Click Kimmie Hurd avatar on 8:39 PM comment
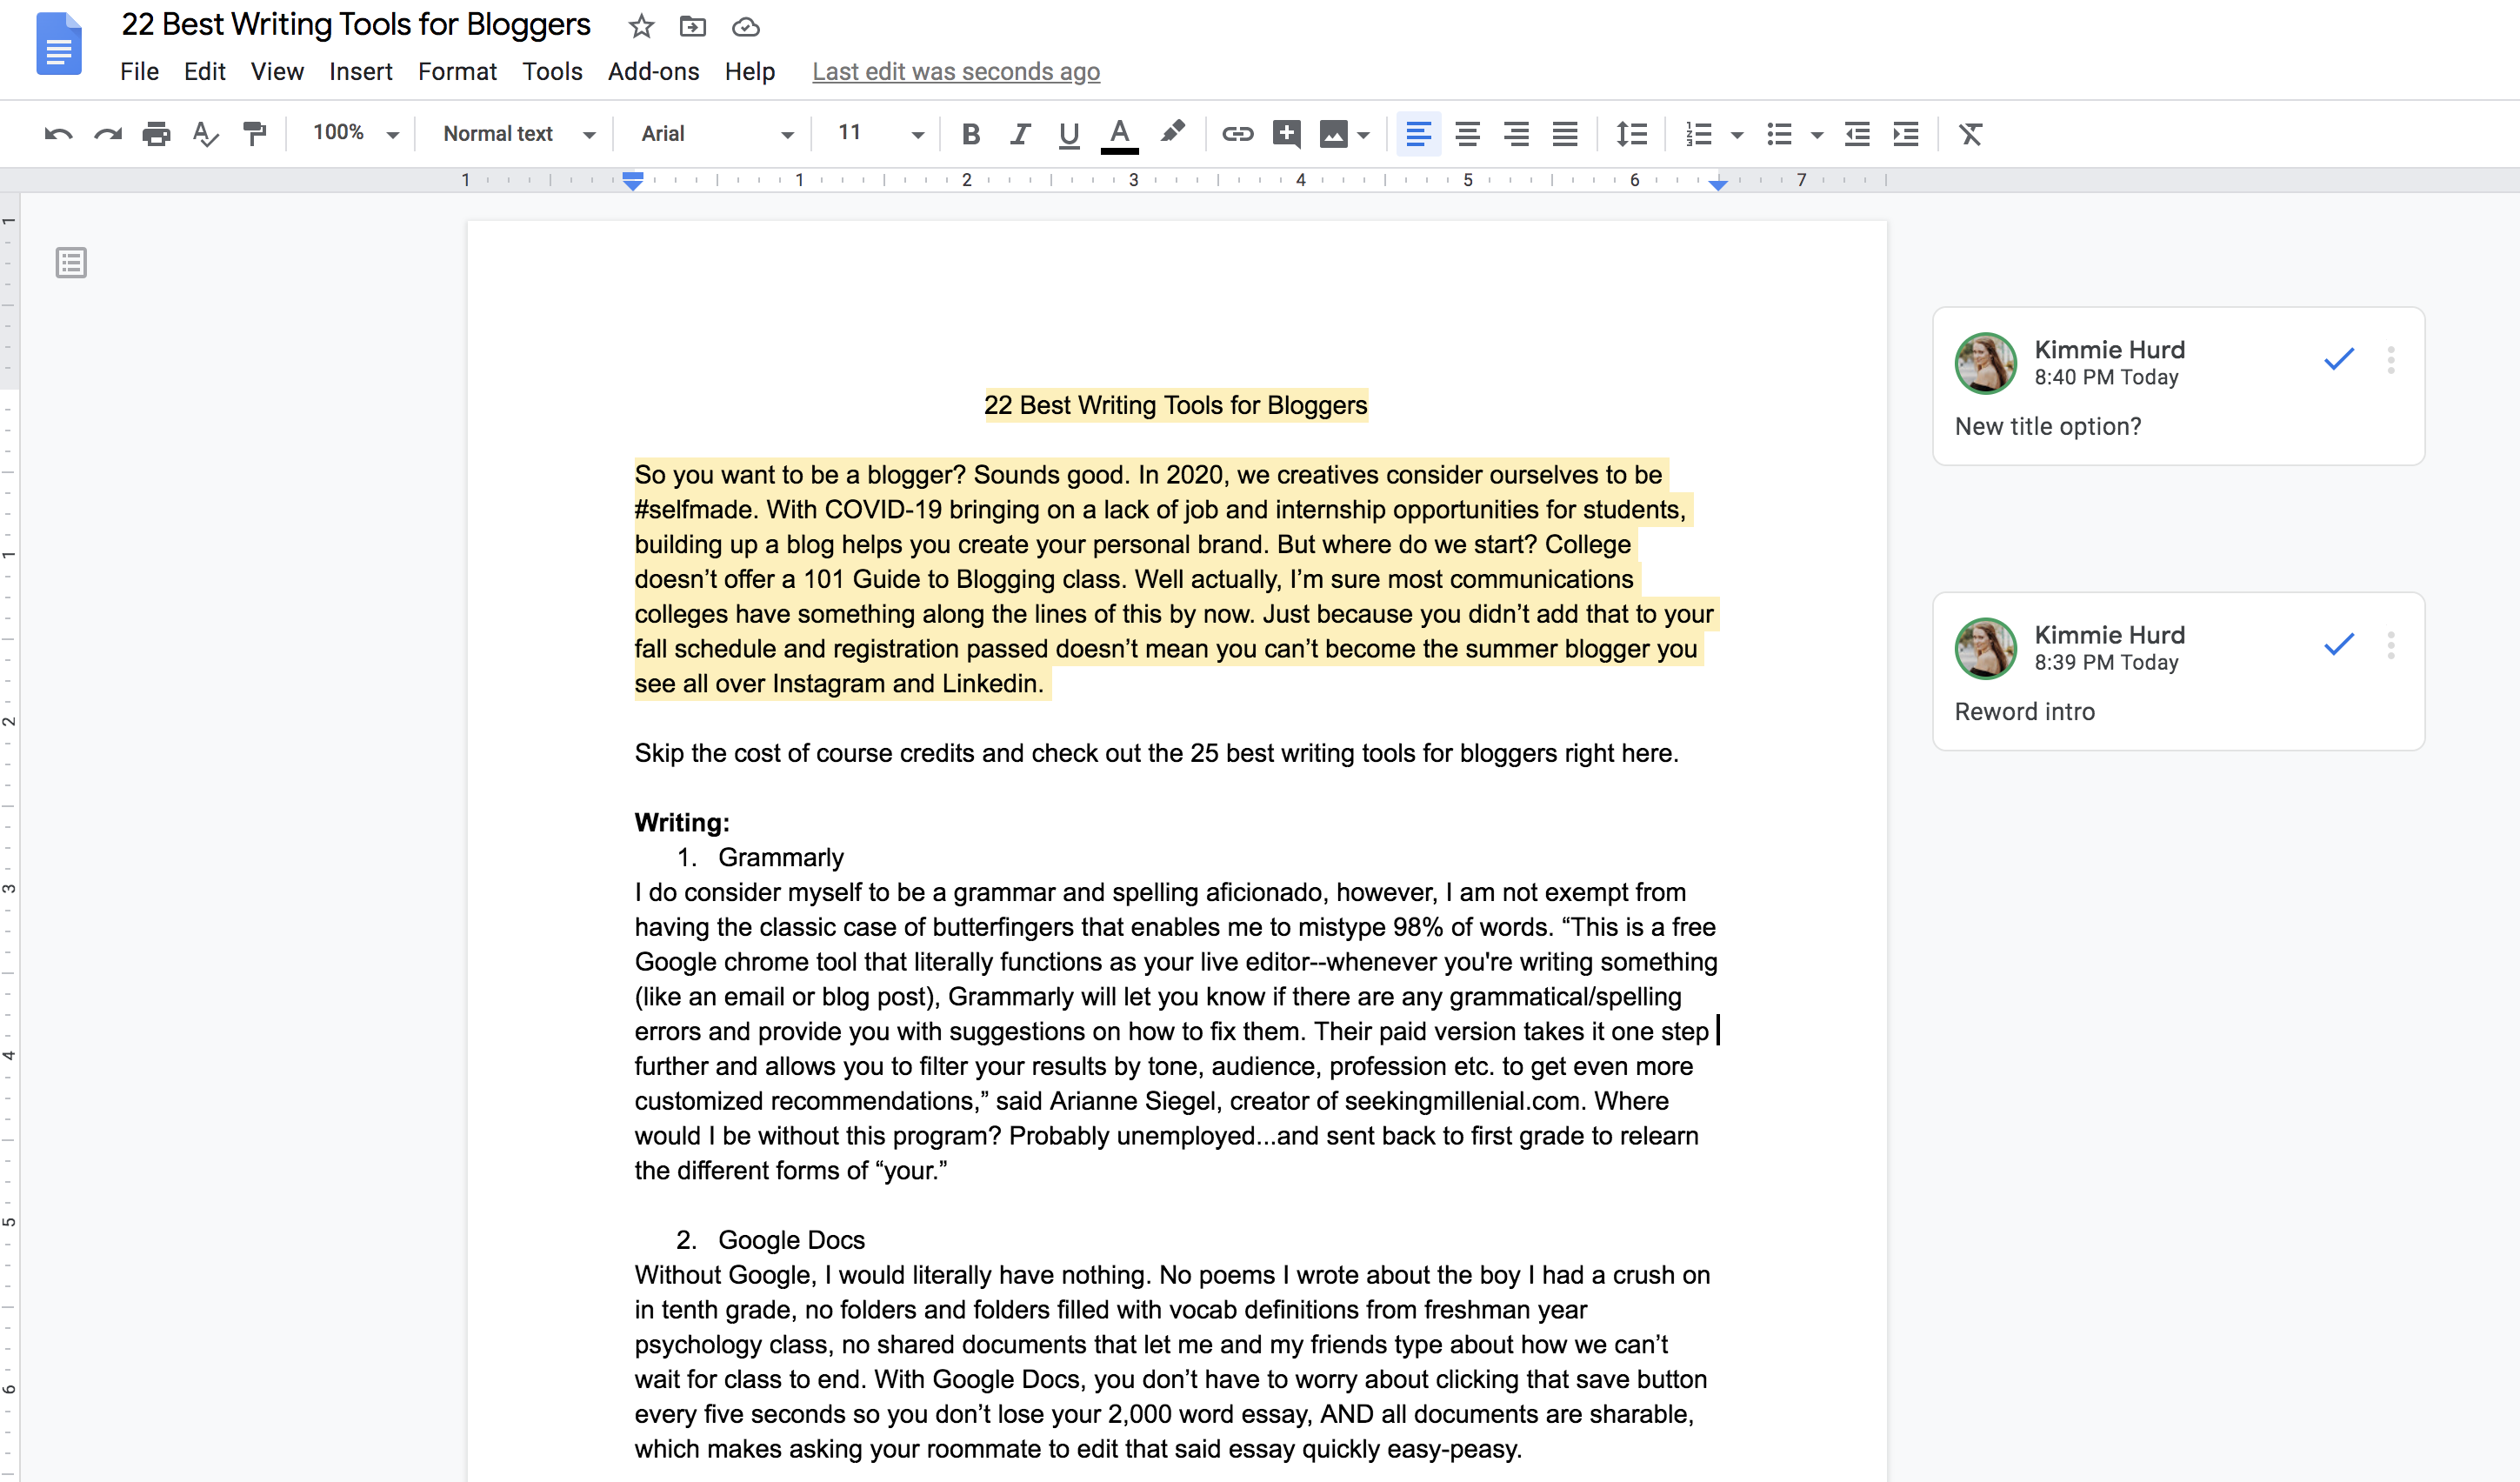 [1985, 648]
